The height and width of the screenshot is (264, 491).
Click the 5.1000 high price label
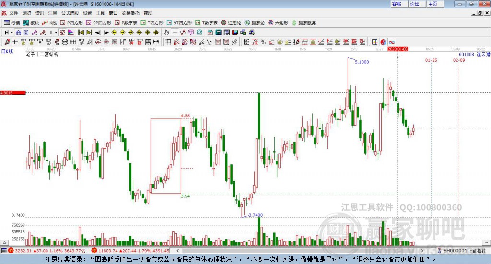point(362,62)
